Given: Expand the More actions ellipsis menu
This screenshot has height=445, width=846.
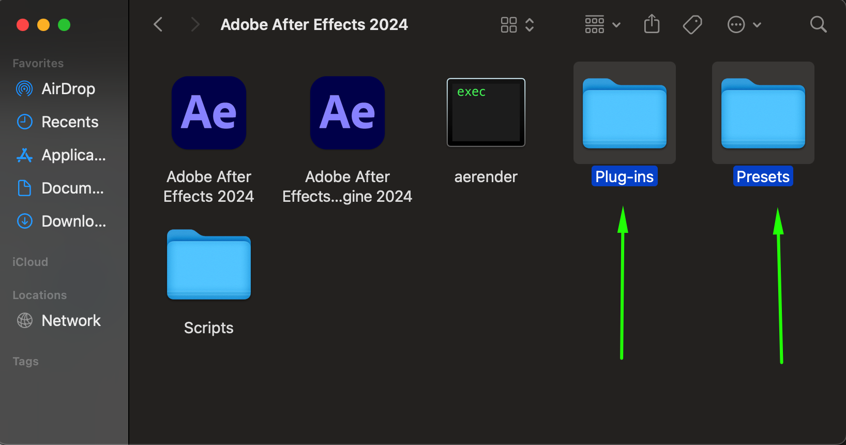Looking at the screenshot, I should pyautogui.click(x=744, y=24).
